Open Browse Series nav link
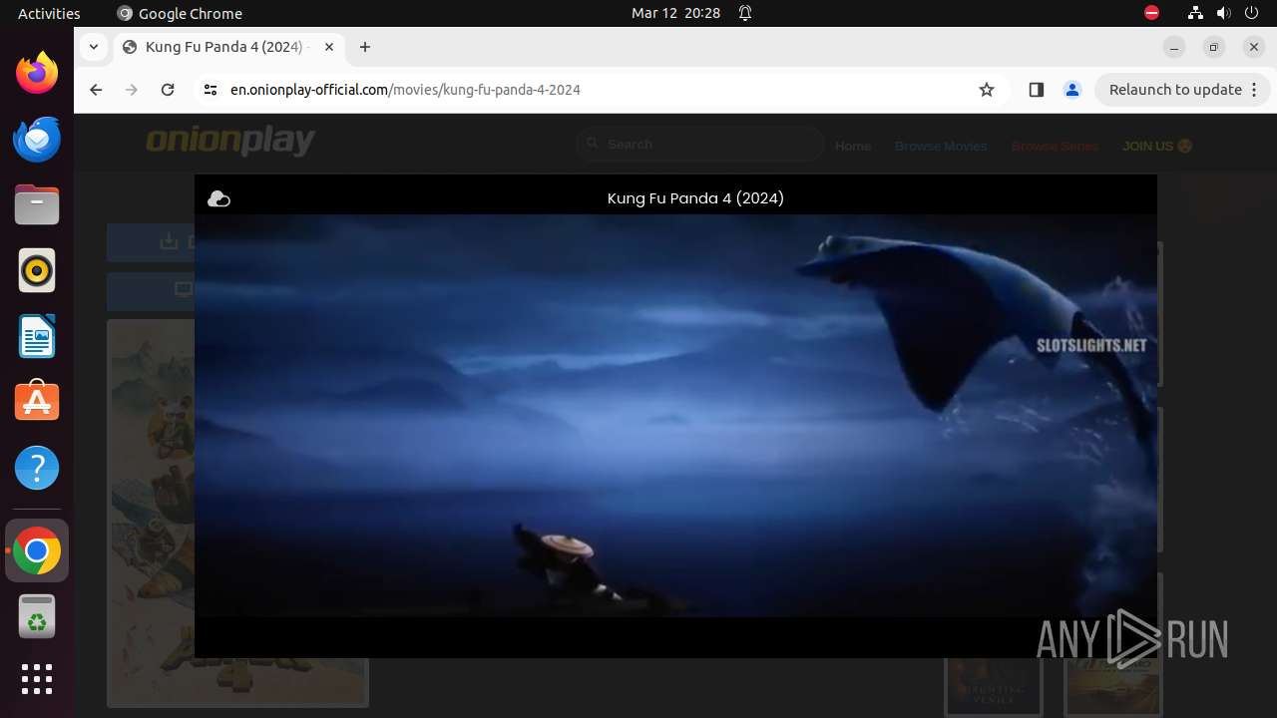Image resolution: width=1277 pixels, height=718 pixels. pyautogui.click(x=1055, y=146)
